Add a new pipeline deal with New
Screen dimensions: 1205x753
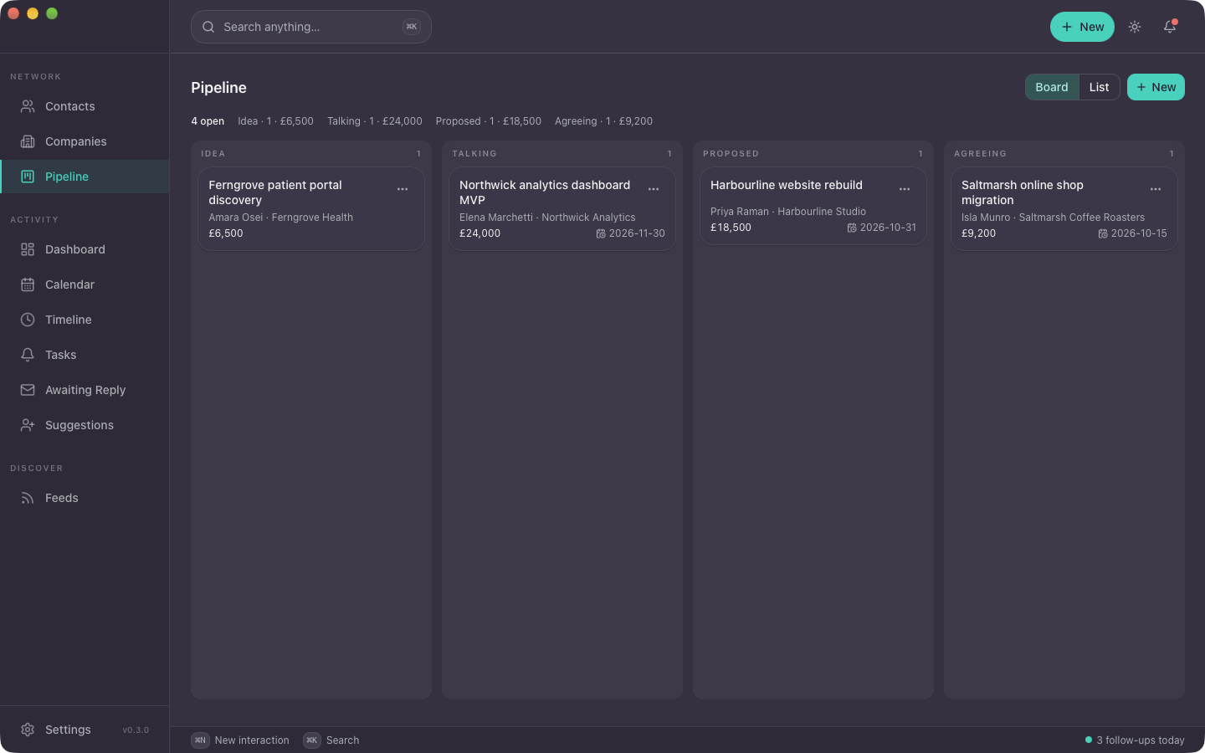[1156, 87]
